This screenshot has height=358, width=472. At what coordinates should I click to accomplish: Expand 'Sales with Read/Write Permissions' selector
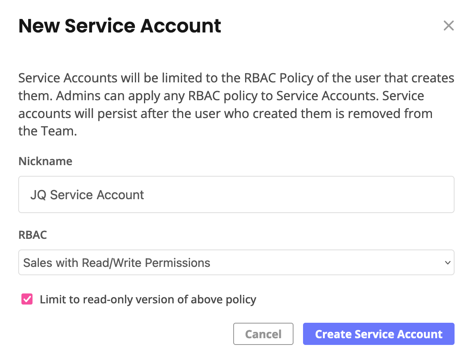point(236,262)
